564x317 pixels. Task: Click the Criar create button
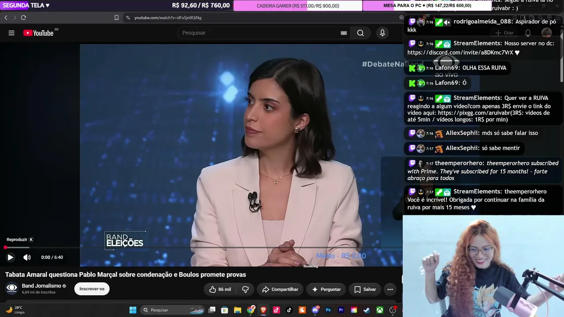[505, 33]
